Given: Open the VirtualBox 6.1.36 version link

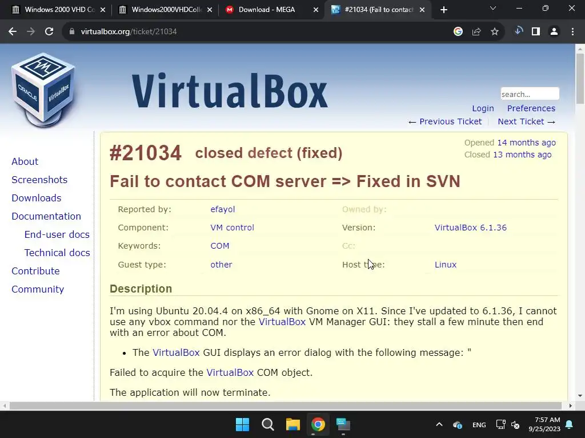Looking at the screenshot, I should (471, 228).
